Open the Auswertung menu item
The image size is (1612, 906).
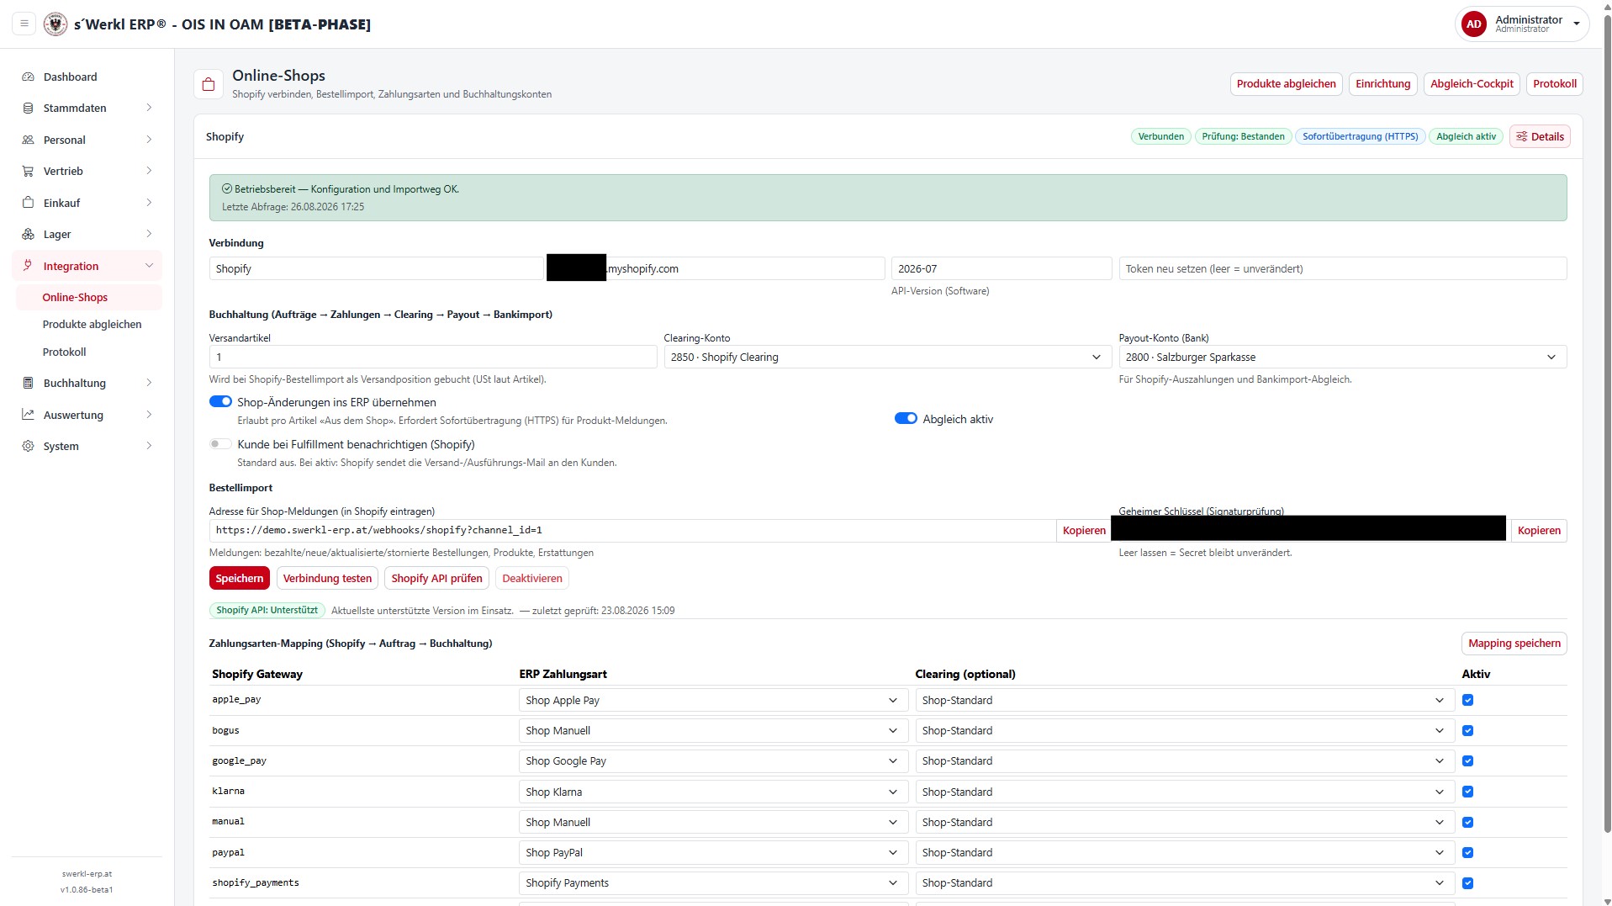tap(87, 415)
